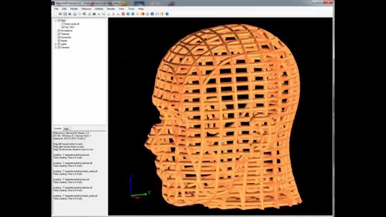Toggle the Lights checkbox
This screenshot has height=217, width=386.
point(59,44)
